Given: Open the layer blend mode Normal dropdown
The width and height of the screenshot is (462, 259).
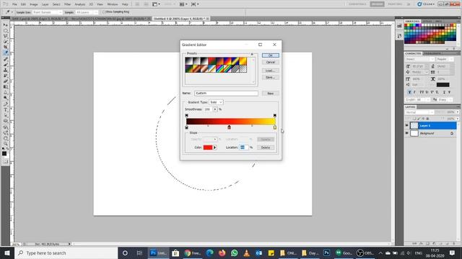Looking at the screenshot, I should [x=420, y=112].
